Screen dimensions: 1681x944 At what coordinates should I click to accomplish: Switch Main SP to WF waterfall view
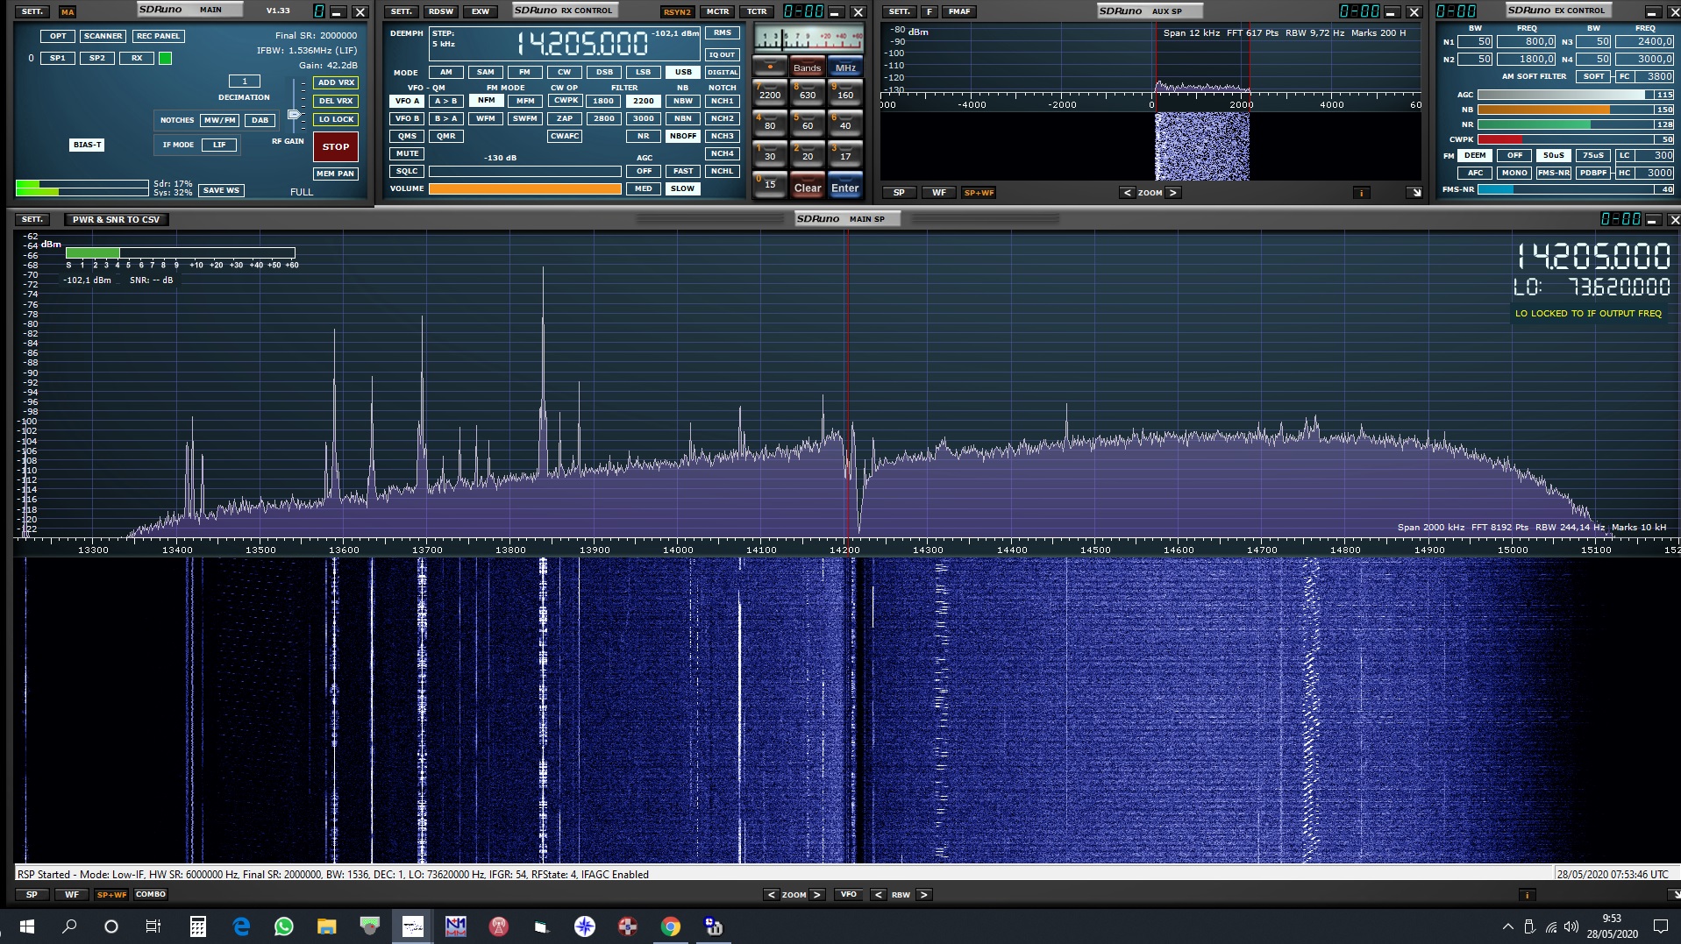pos(72,895)
